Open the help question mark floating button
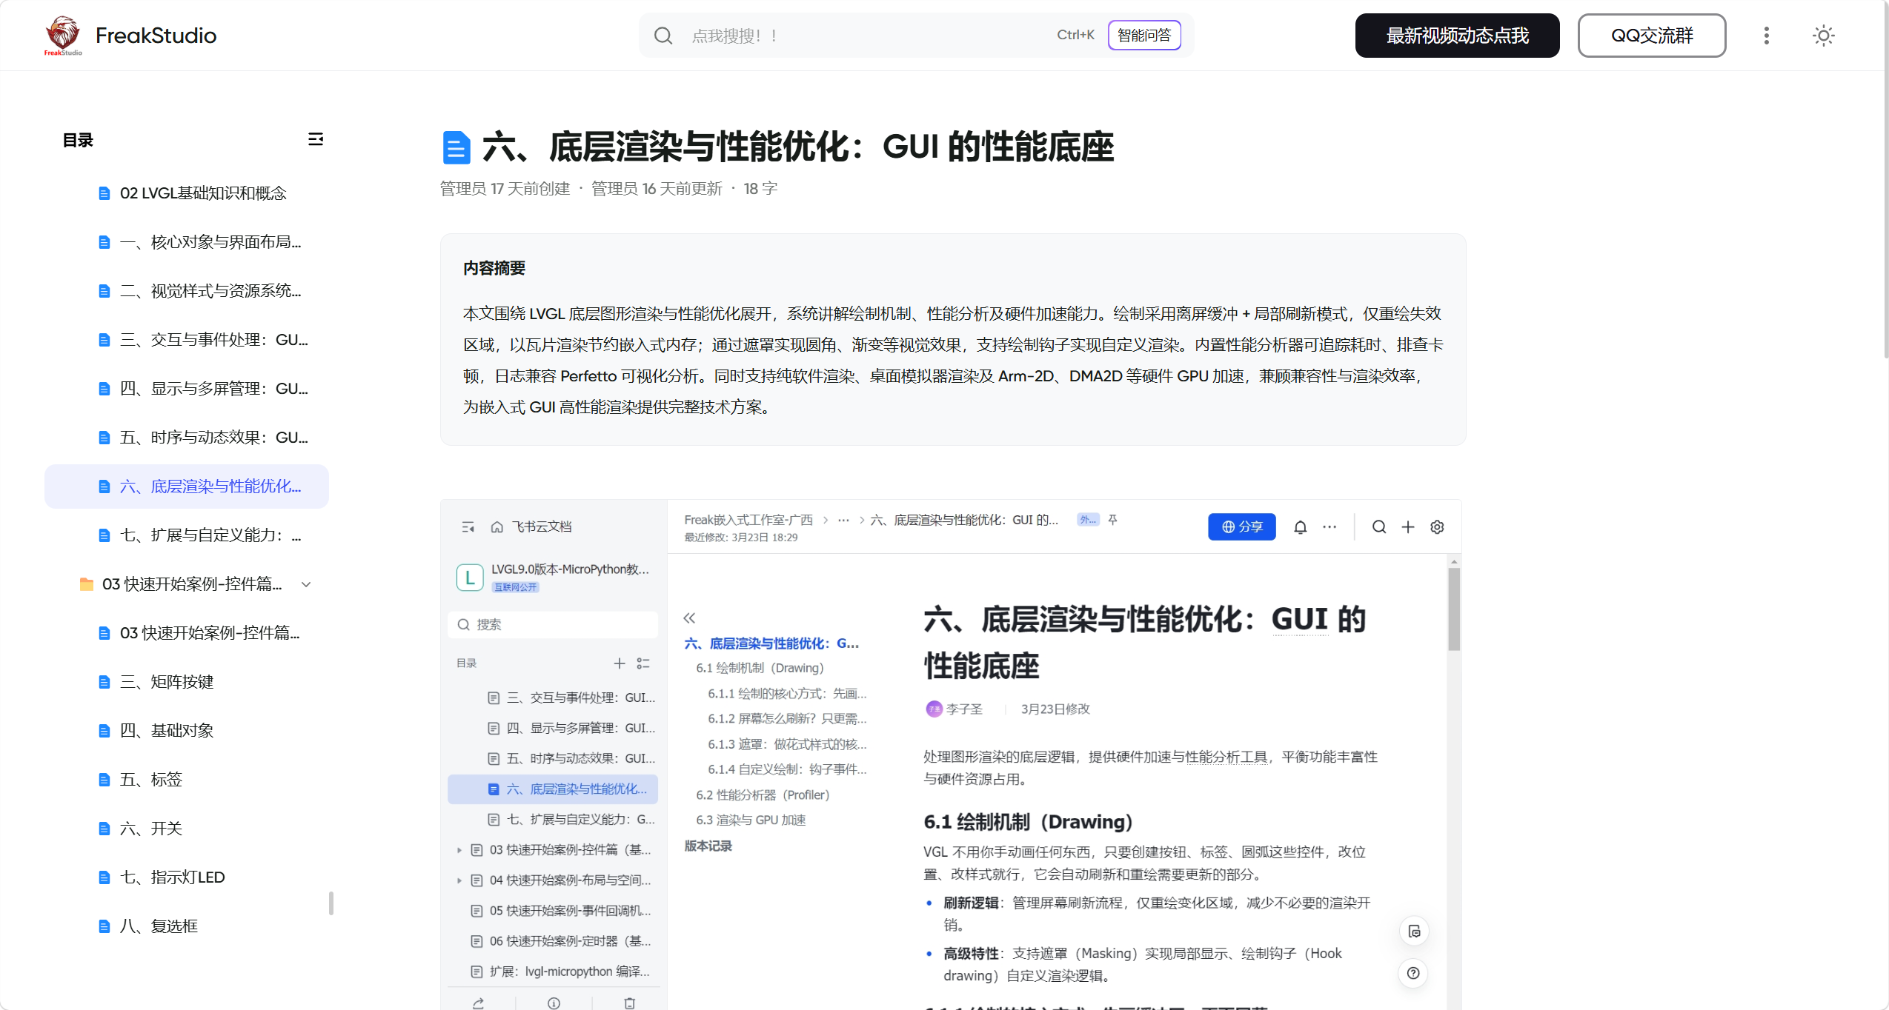This screenshot has width=1889, height=1010. point(1412,973)
